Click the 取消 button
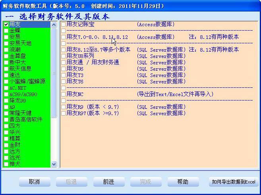Image resolution: width=261 pixels, height=195 pixels. (x=35, y=181)
